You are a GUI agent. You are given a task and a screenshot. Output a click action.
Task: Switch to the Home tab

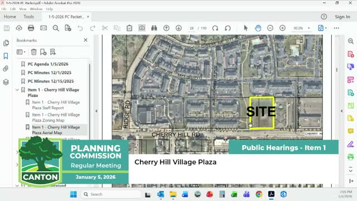[x=10, y=17]
